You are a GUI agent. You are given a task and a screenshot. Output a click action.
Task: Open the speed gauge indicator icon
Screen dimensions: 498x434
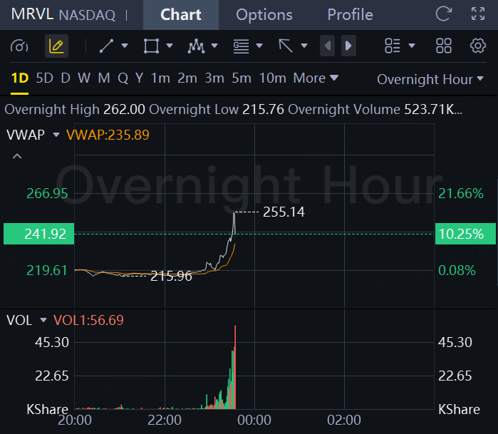[19, 46]
